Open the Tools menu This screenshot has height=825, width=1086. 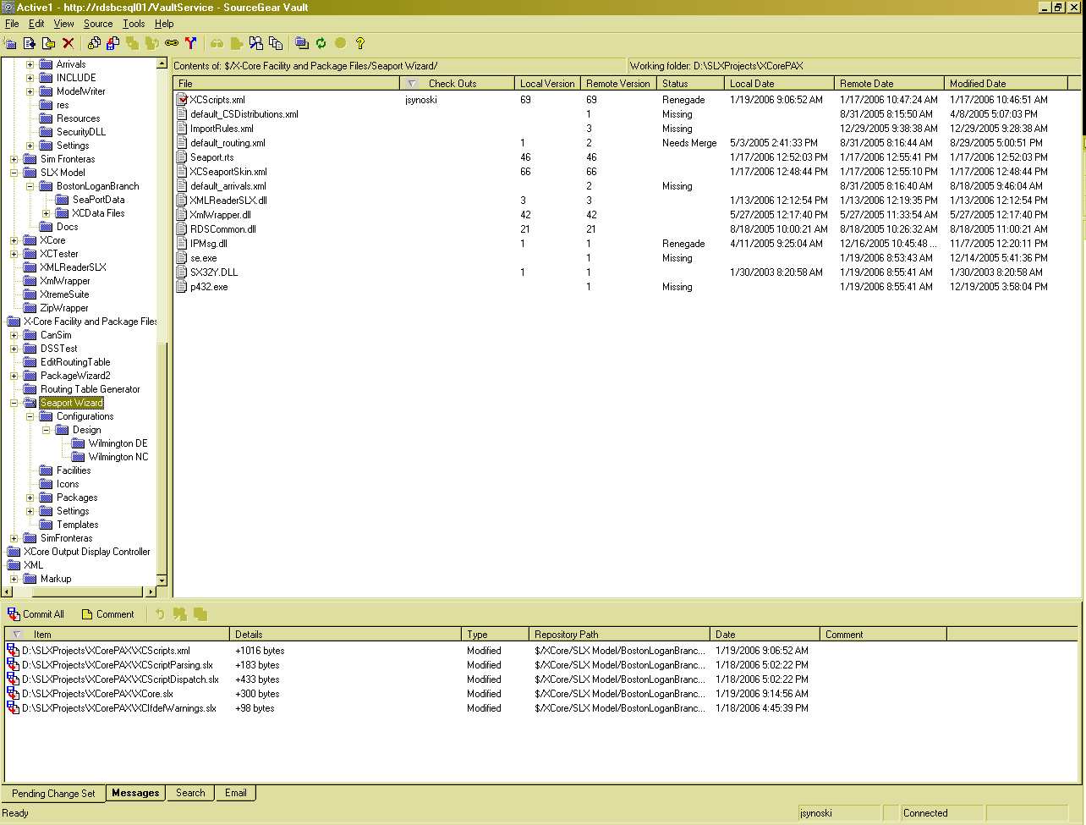click(134, 24)
